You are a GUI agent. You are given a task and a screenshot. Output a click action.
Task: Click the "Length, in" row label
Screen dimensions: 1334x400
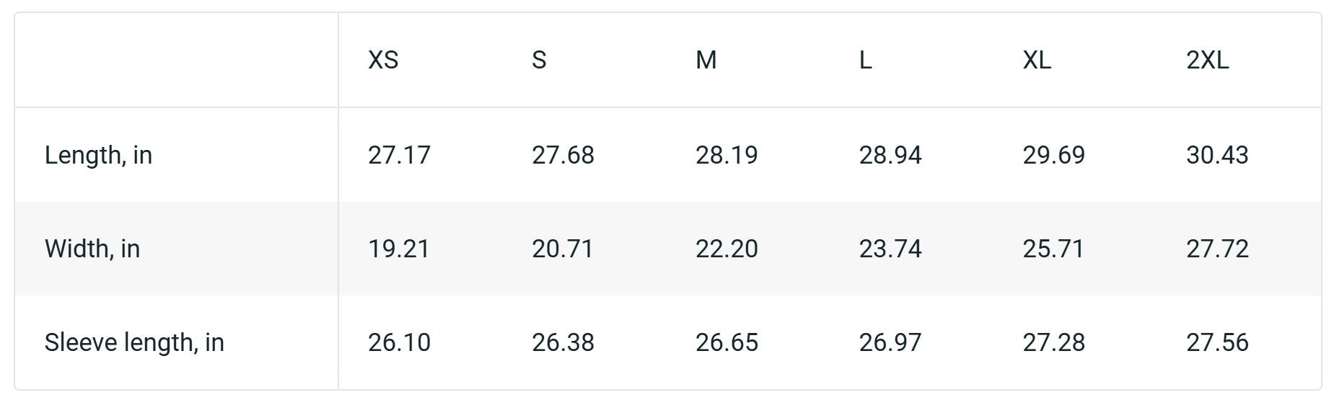point(98,155)
